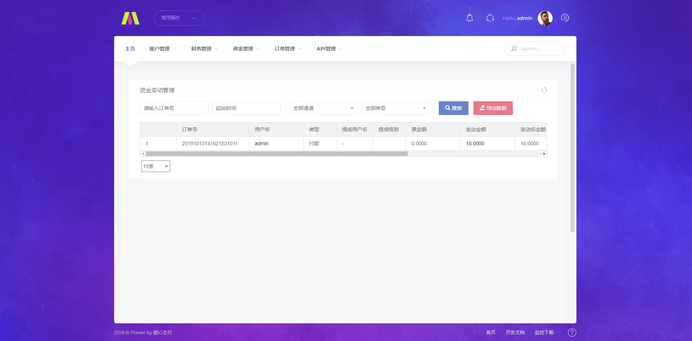Open the 常用操作 dropdown
The height and width of the screenshot is (341, 692).
[179, 18]
